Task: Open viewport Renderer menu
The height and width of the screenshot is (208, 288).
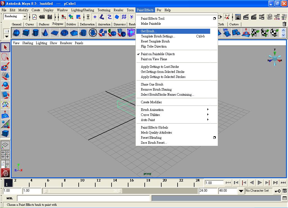Action: coord(66,43)
